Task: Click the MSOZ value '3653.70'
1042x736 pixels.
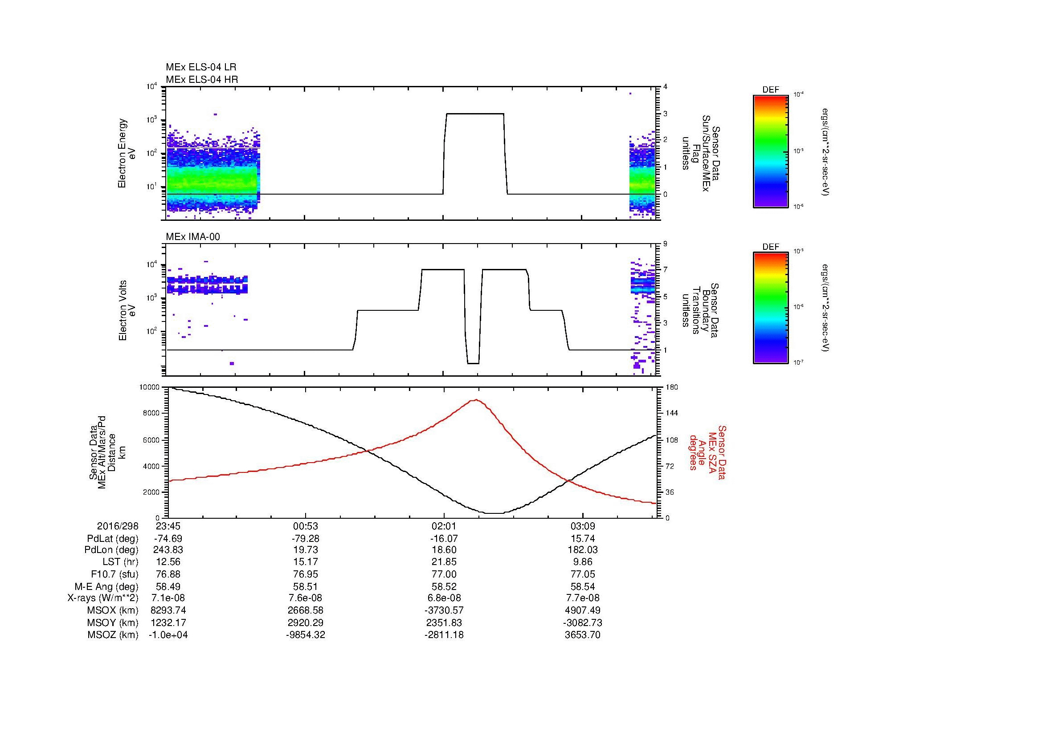Action: (x=582, y=635)
